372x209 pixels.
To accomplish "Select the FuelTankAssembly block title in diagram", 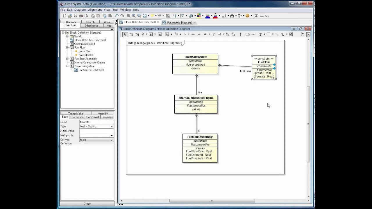I will pyautogui.click(x=200, y=137).
